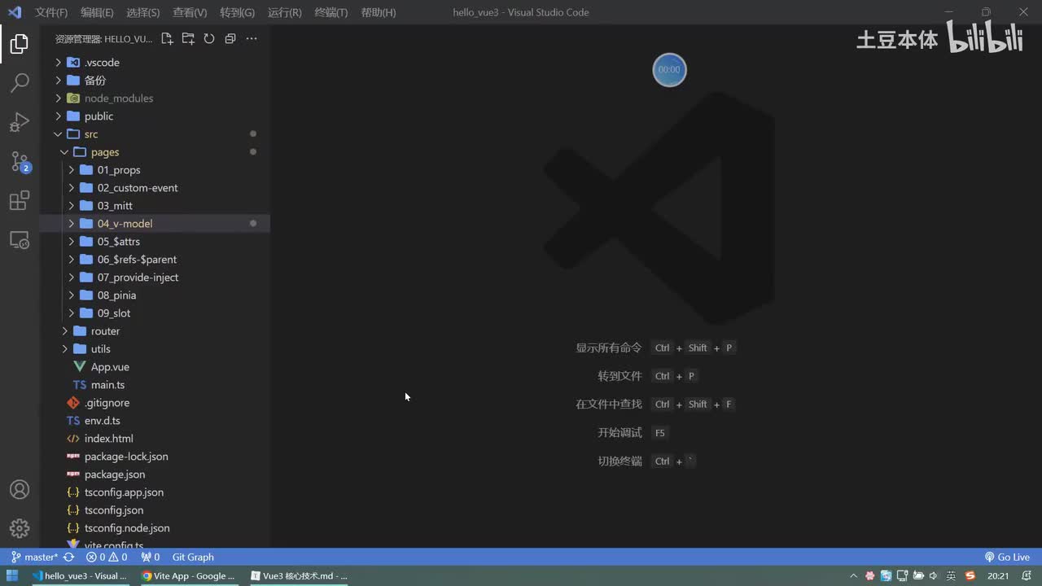Open the 编辑(E) menu
Image resolution: width=1042 pixels, height=586 pixels.
[x=97, y=12]
